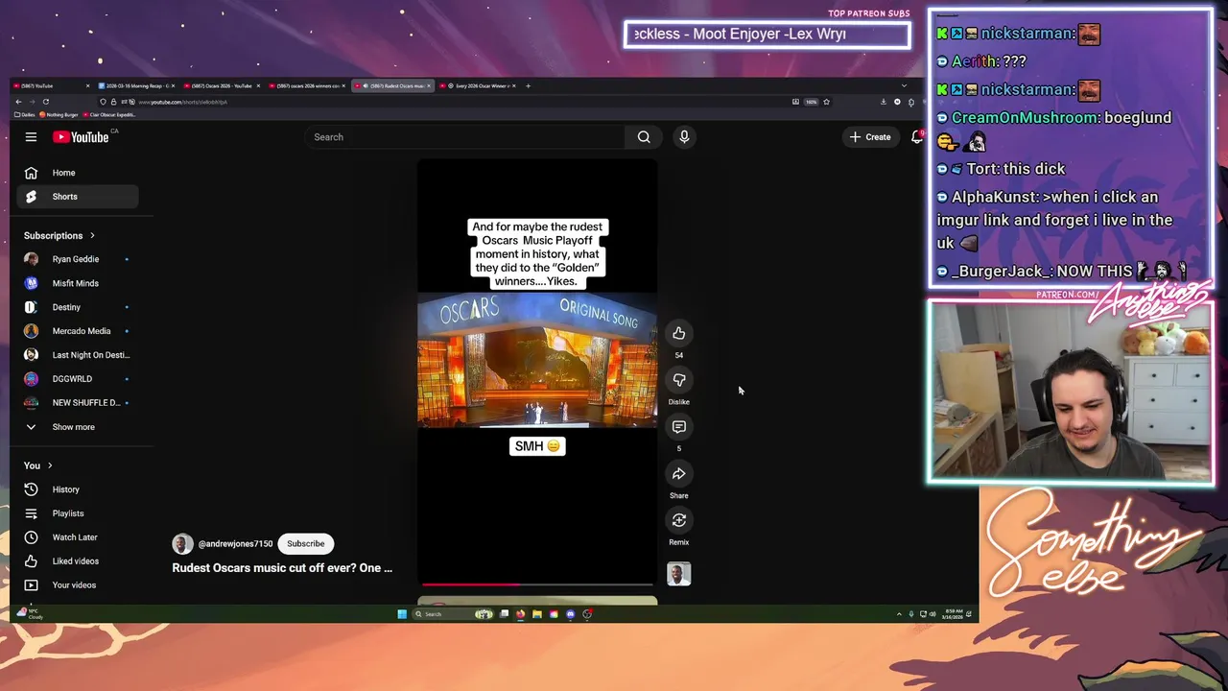Open browser tab list dropdown

(x=904, y=86)
